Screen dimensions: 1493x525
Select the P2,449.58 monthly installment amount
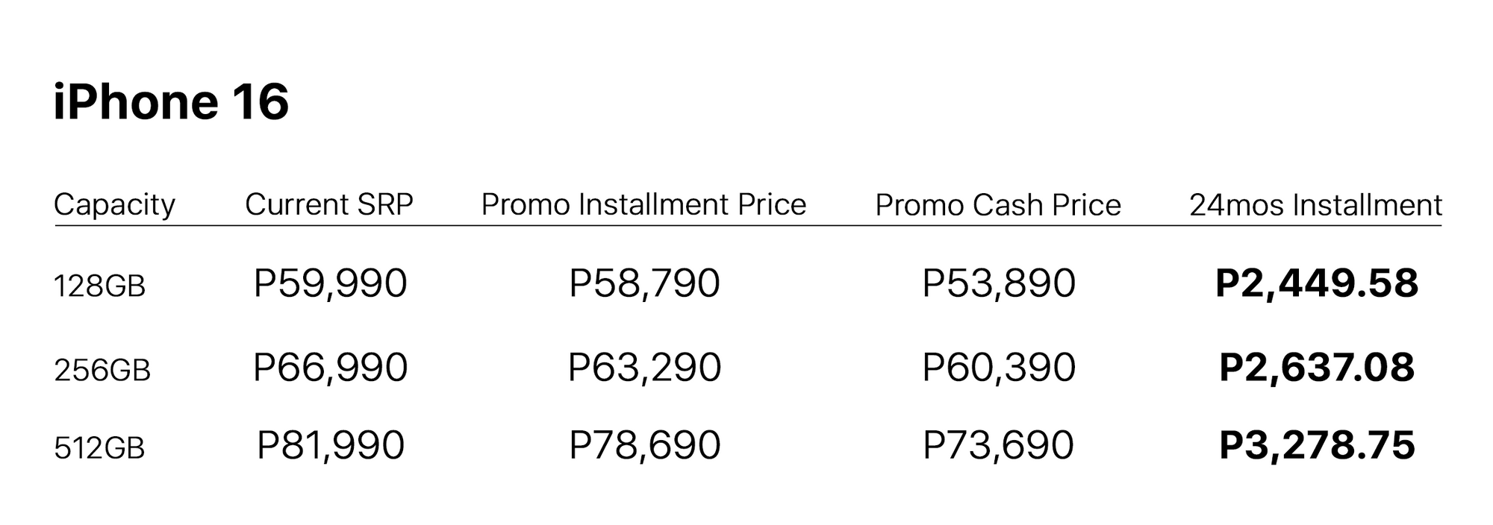click(1317, 284)
